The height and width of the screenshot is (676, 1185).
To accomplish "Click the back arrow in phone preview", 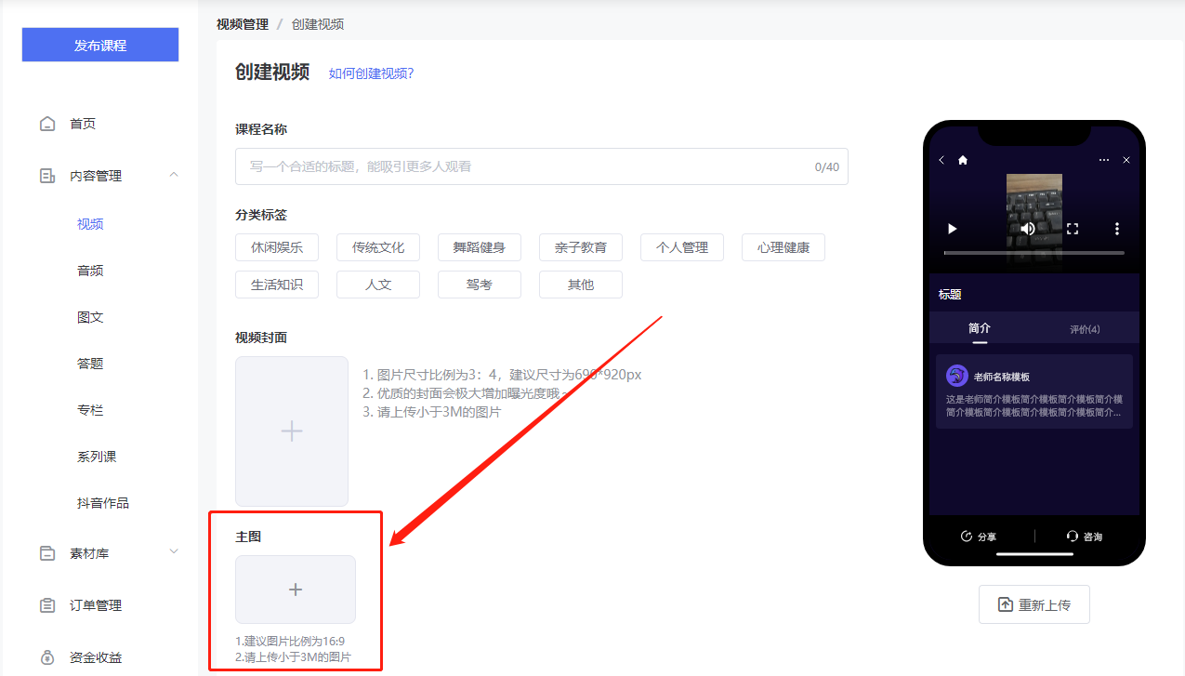I will 941,160.
